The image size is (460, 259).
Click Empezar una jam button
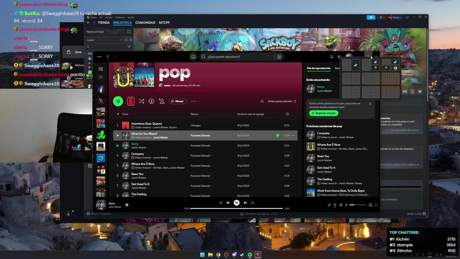pyautogui.click(x=323, y=113)
